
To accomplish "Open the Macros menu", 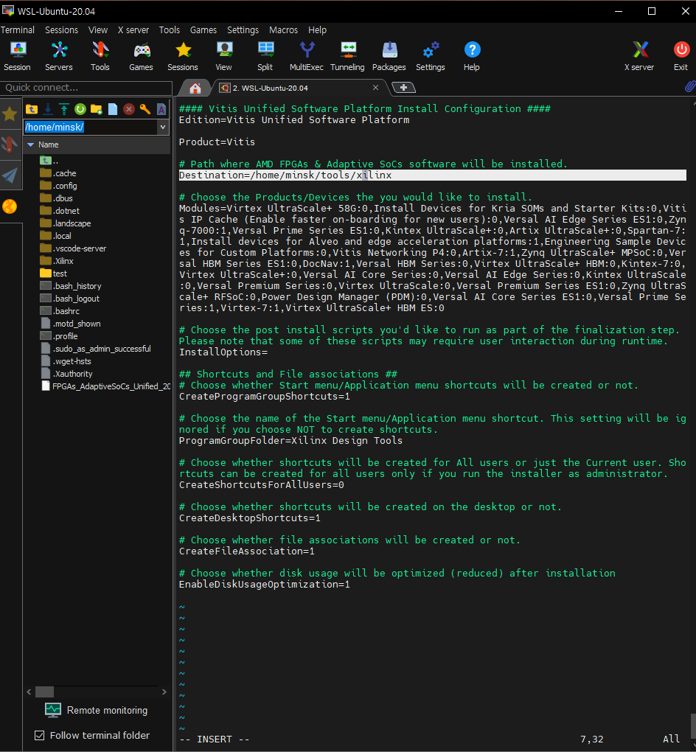I will 283,30.
